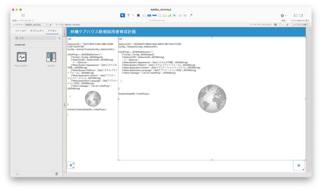Click the large Kanban web viewer globe
The image size is (322, 191).
tap(212, 99)
